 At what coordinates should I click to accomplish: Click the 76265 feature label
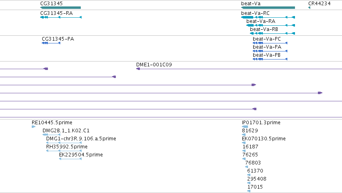pyautogui.click(x=250, y=155)
